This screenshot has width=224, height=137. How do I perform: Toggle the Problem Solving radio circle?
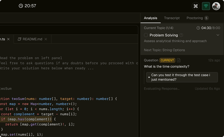coord(146,35)
